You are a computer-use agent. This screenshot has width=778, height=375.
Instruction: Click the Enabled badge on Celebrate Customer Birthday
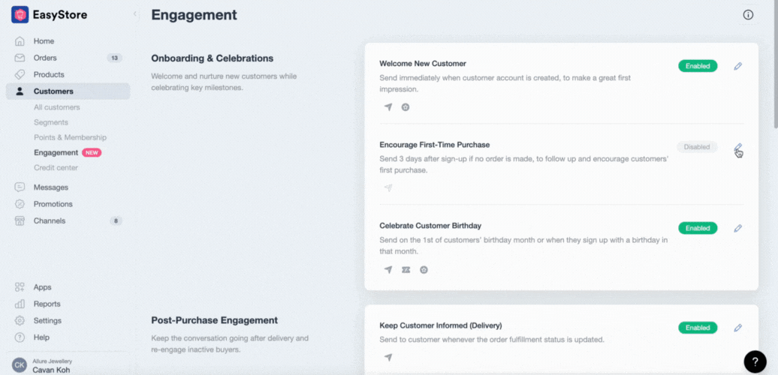(x=697, y=228)
